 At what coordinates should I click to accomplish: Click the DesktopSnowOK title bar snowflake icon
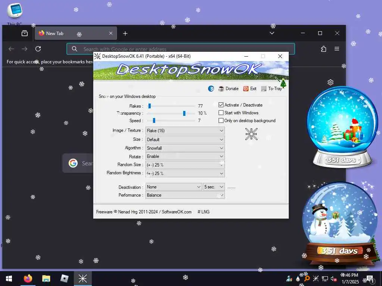(x=97, y=56)
